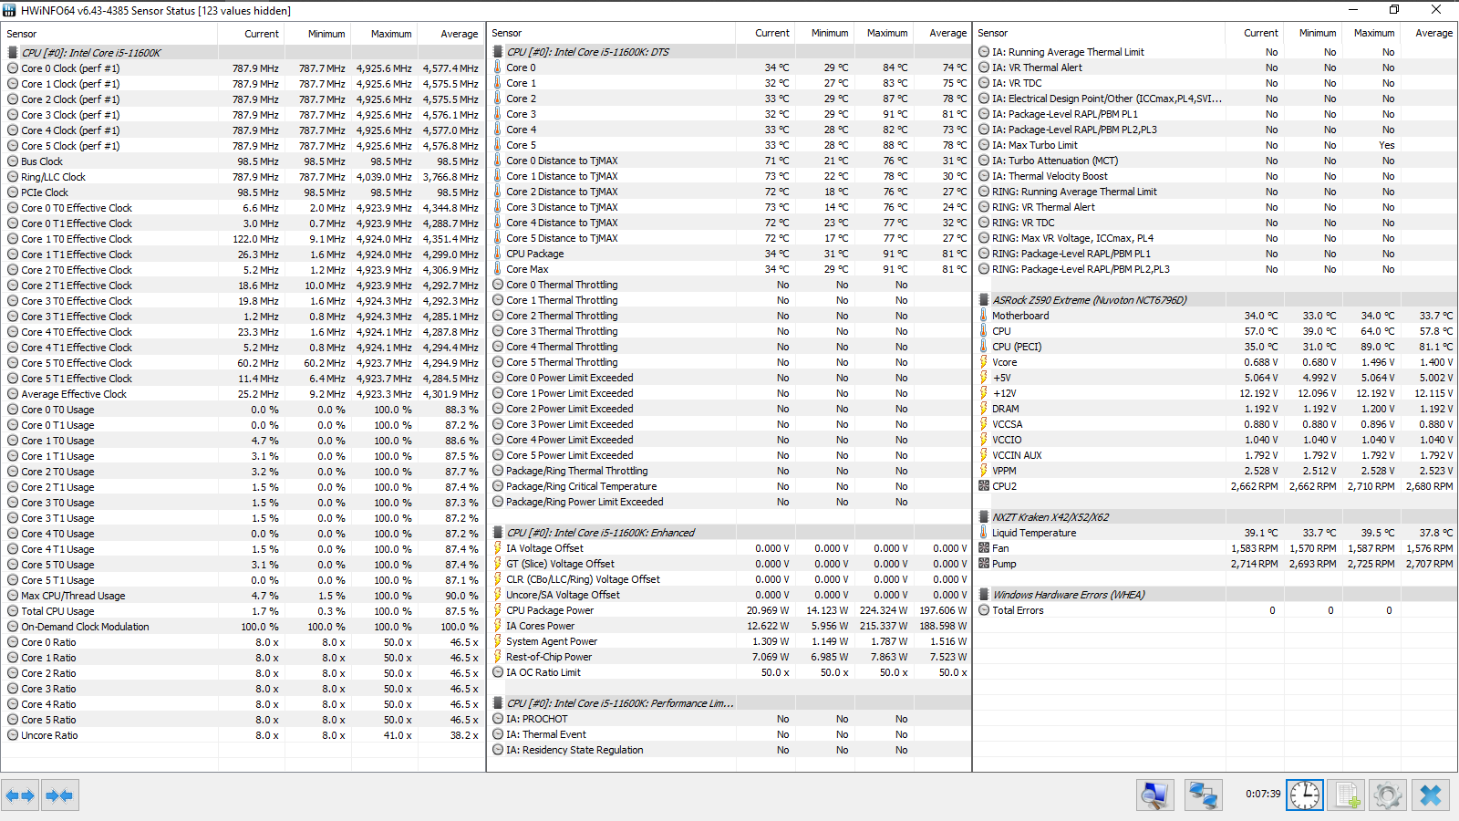Click the DRAM voltage lightning icon
The height and width of the screenshot is (821, 1459).
[984, 409]
